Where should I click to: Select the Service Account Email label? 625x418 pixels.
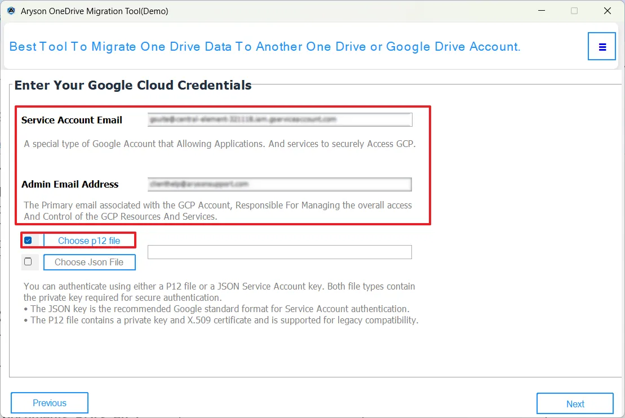tap(72, 120)
